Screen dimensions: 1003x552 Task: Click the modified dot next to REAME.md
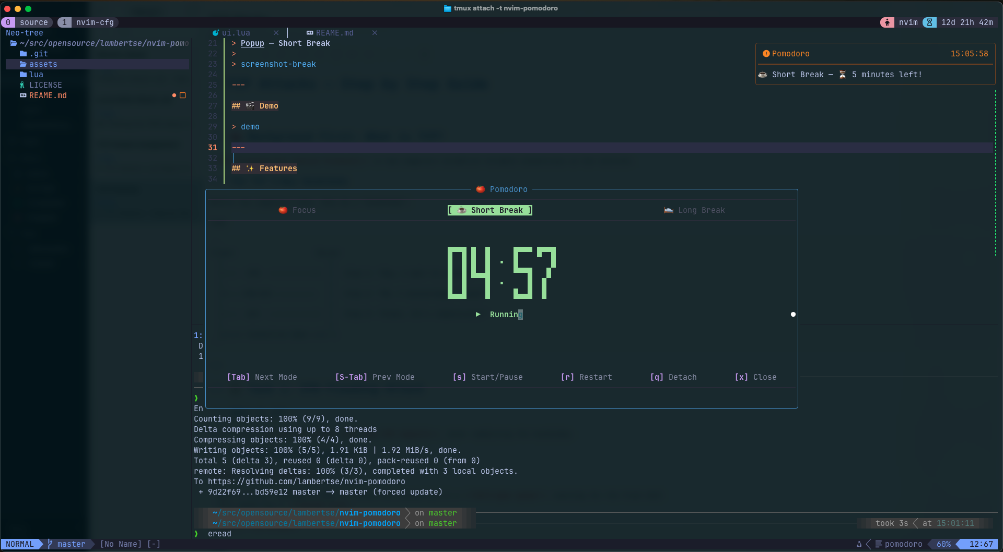[174, 95]
